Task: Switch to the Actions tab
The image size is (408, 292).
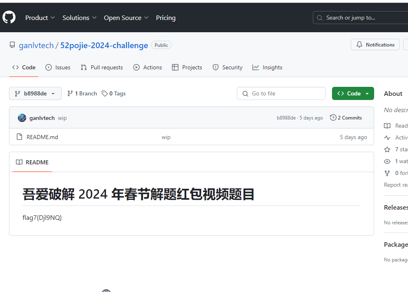Action: [x=147, y=68]
